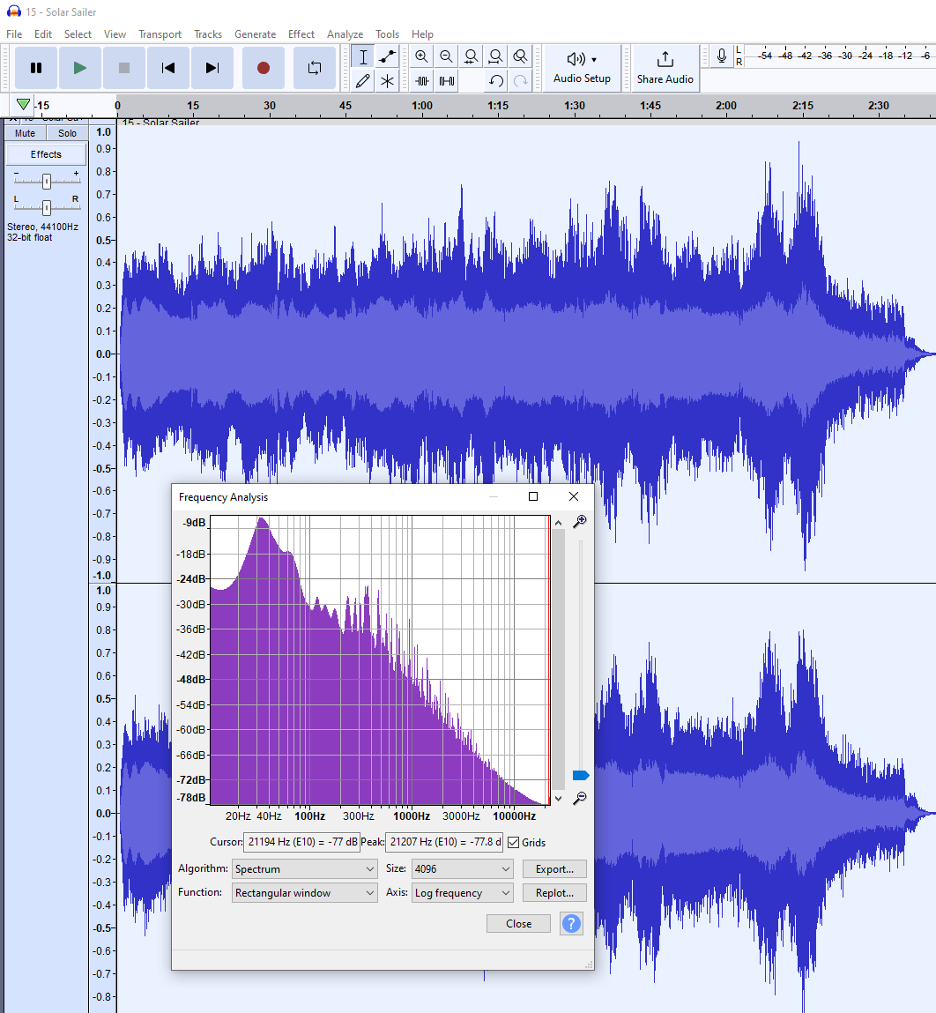Screen dimensions: 936x1013
Task: Open the Audio Setup menu
Action: coord(582,68)
